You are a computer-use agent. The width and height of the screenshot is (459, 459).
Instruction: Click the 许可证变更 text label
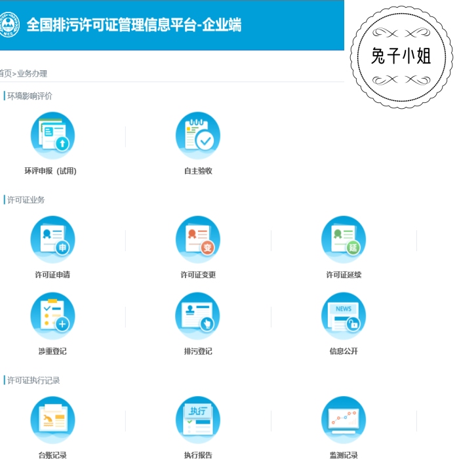point(198,275)
